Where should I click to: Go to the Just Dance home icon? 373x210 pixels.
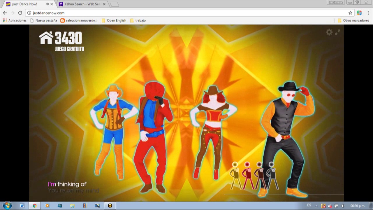tap(46, 38)
